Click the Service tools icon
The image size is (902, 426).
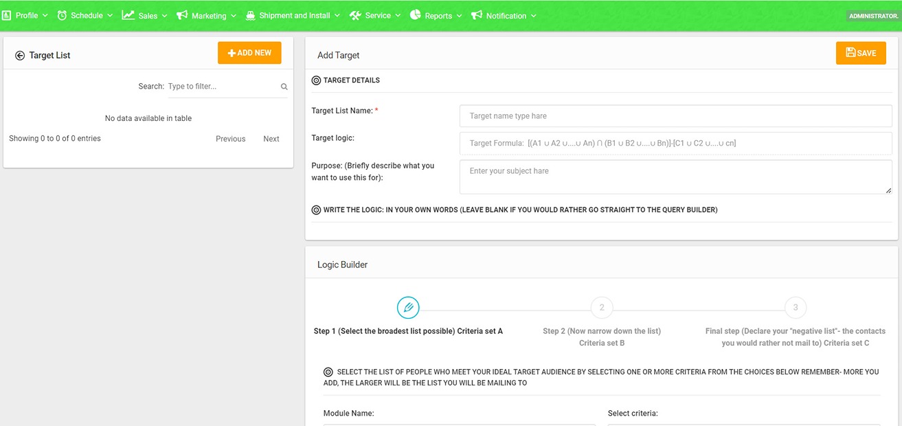pyautogui.click(x=355, y=15)
